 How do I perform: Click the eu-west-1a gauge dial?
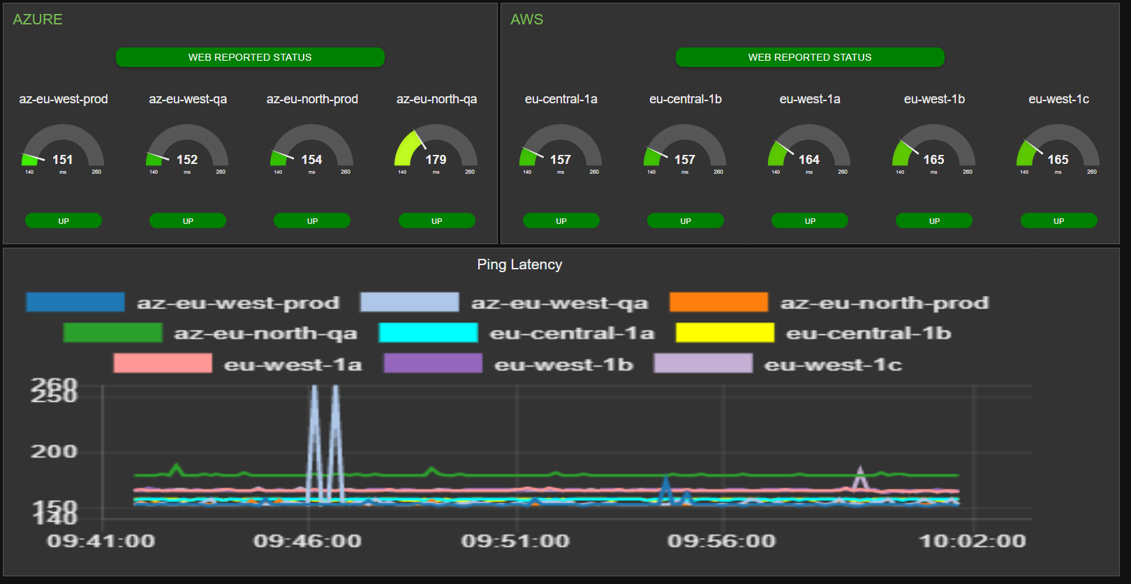click(x=809, y=149)
